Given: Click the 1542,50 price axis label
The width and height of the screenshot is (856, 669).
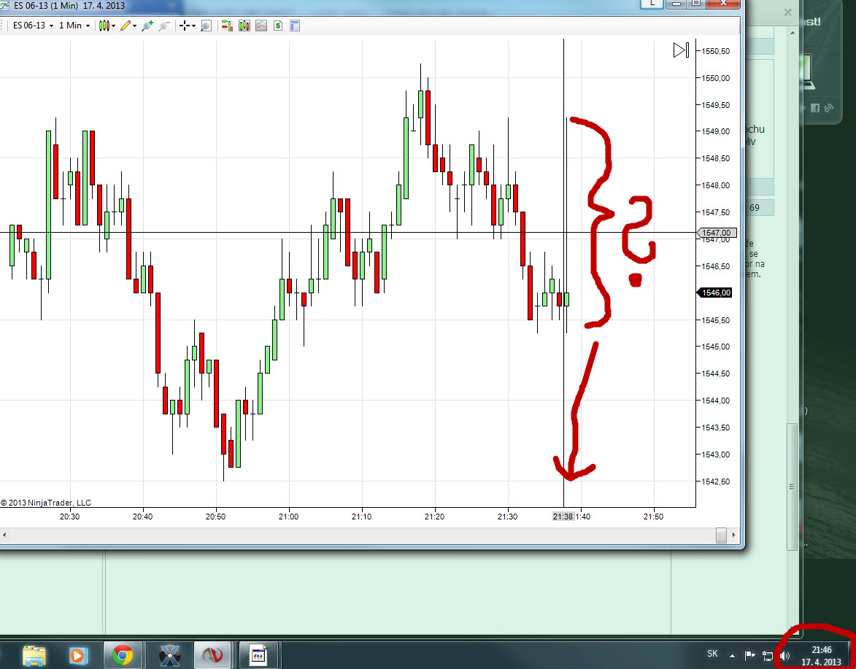Looking at the screenshot, I should 715,482.
